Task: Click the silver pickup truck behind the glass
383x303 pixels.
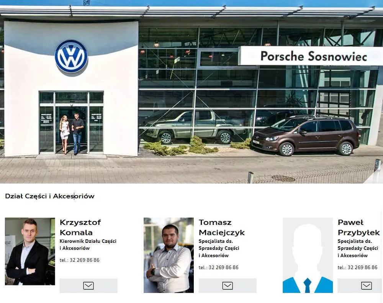Action: [x=194, y=126]
